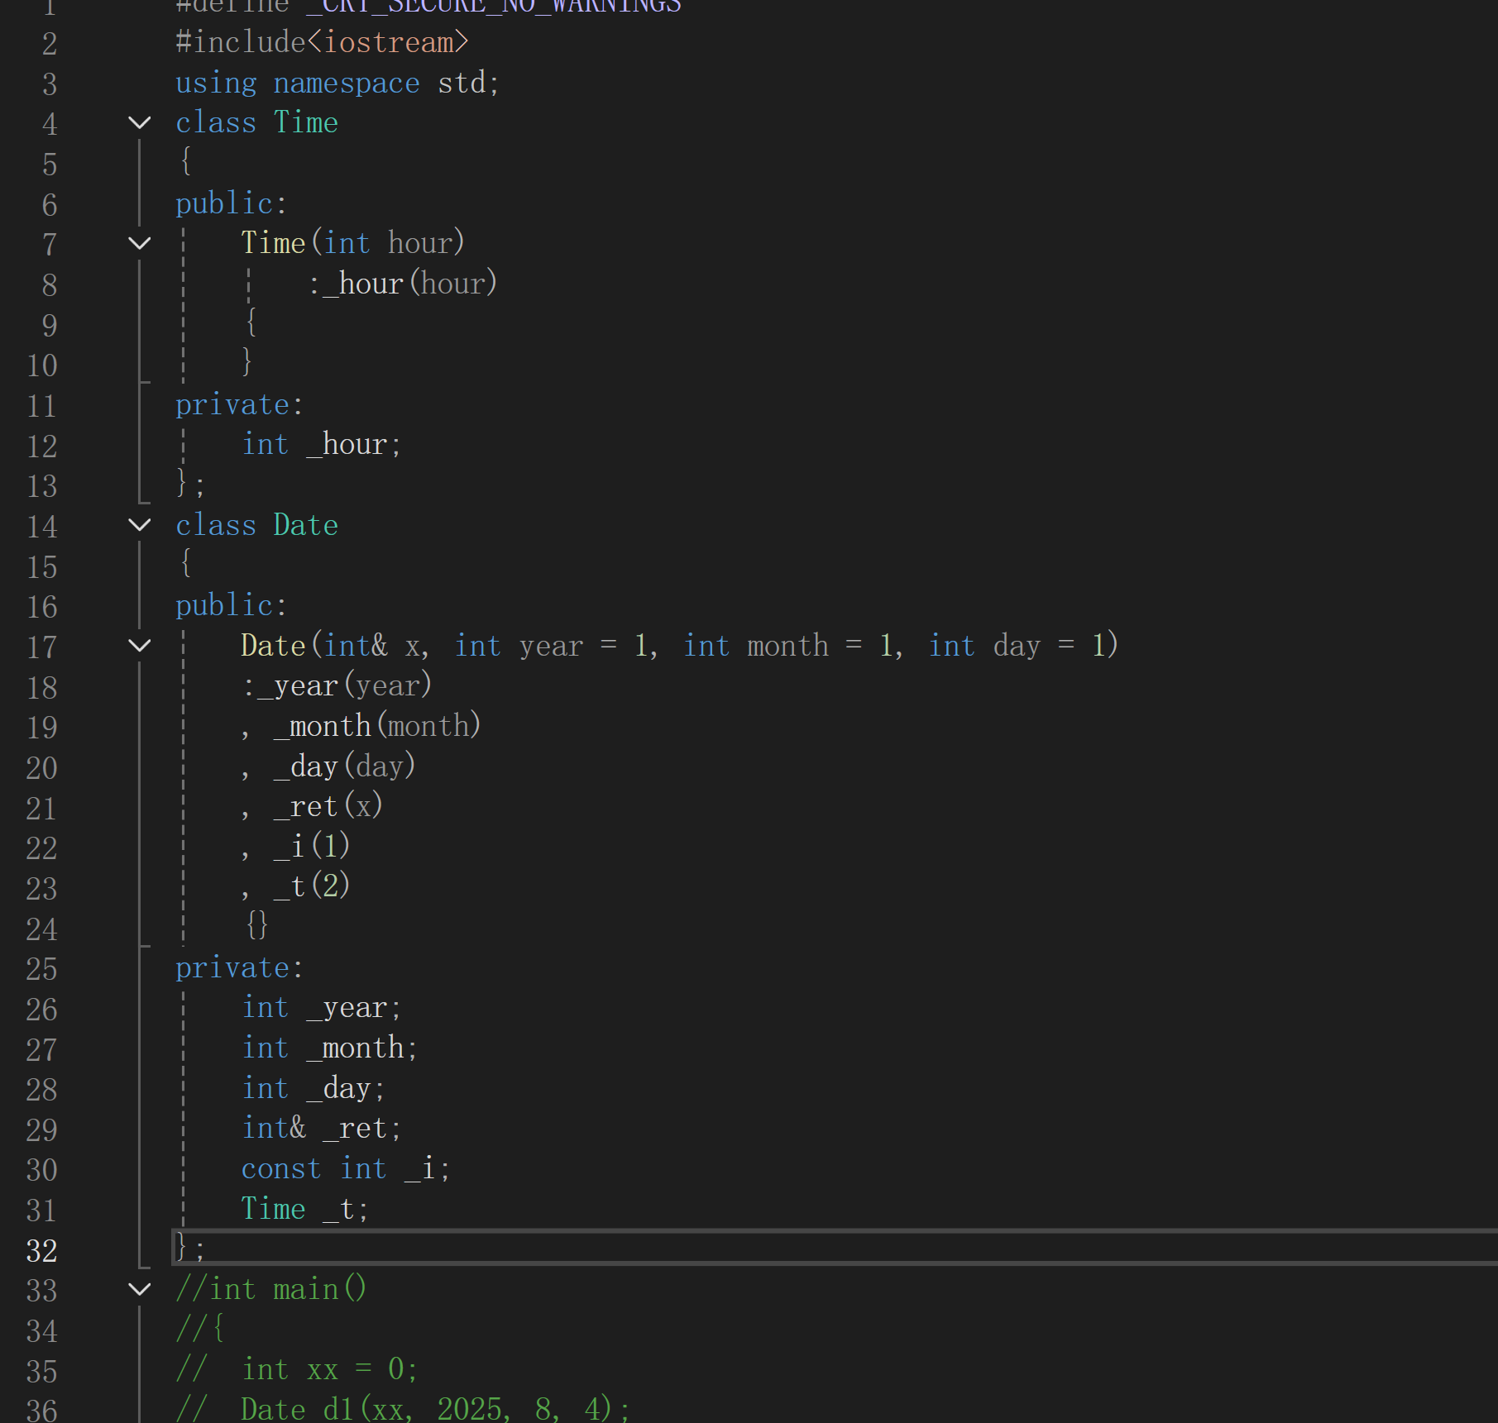The height and width of the screenshot is (1423, 1498).
Task: Click 'public:' on line 16
Action: click(x=231, y=606)
